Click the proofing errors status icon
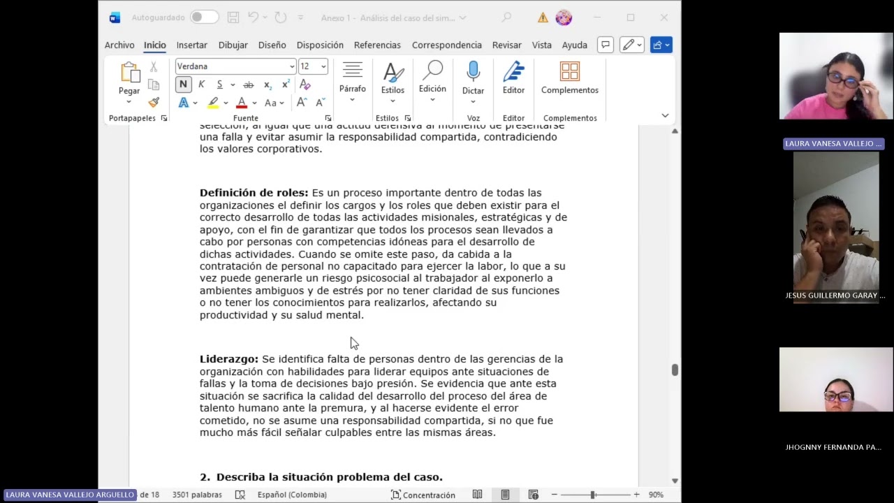The height and width of the screenshot is (503, 894). coord(240,495)
